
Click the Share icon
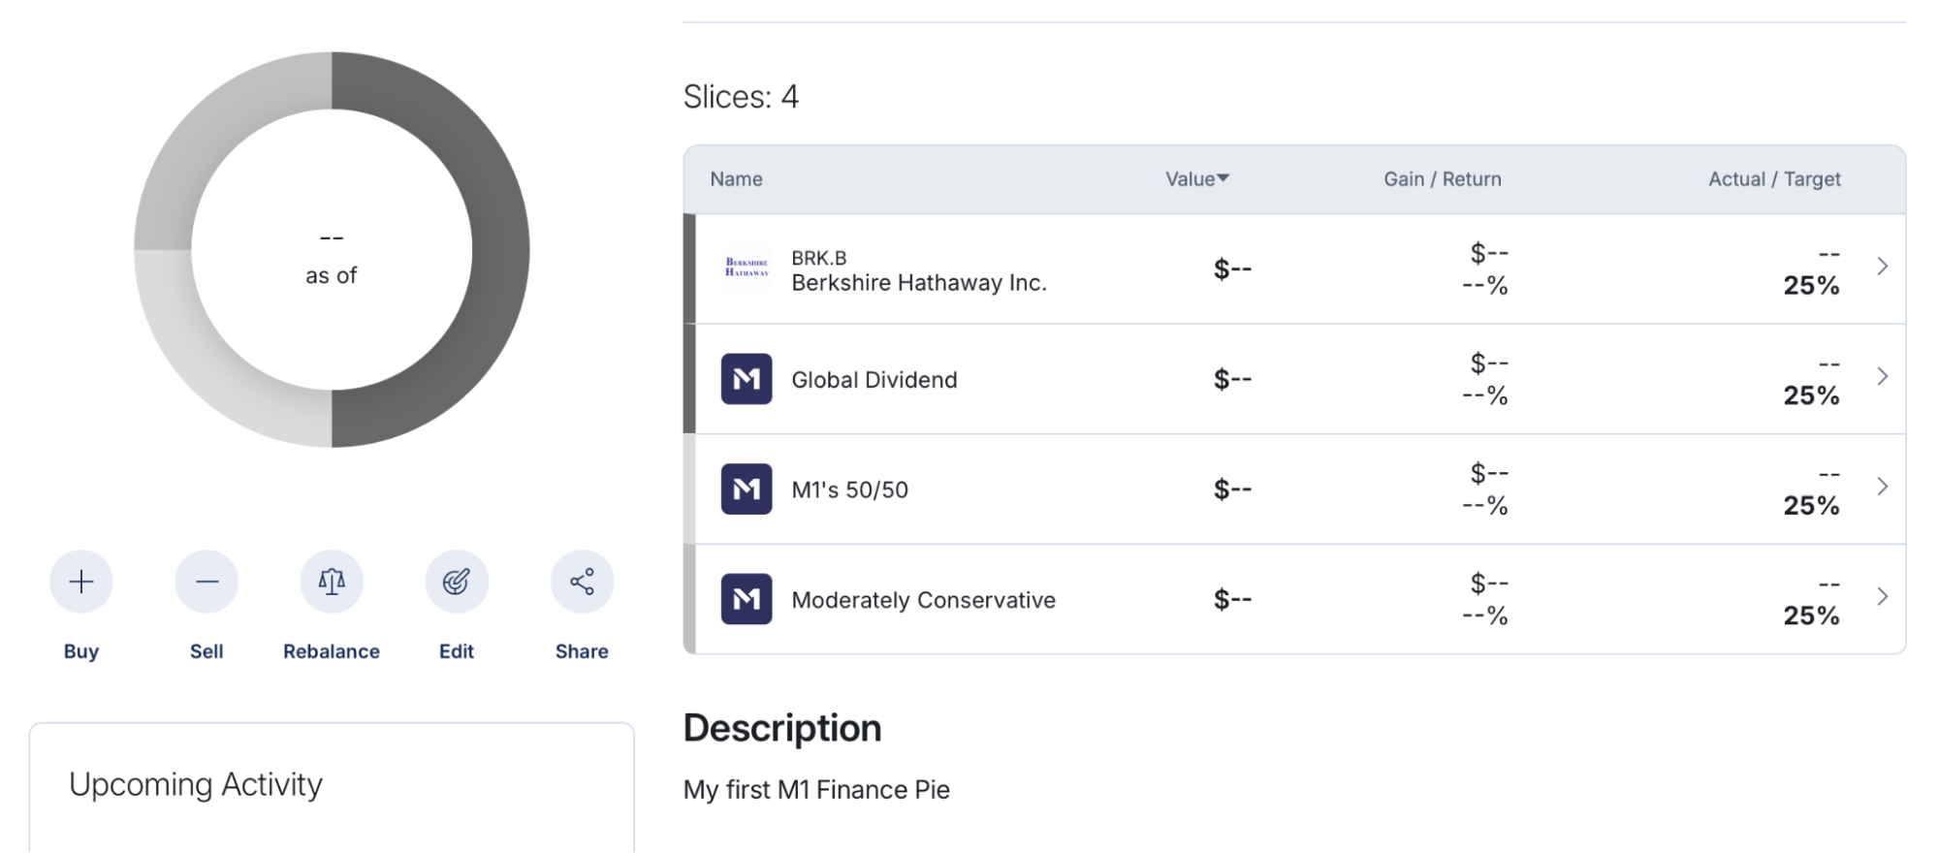[582, 582]
